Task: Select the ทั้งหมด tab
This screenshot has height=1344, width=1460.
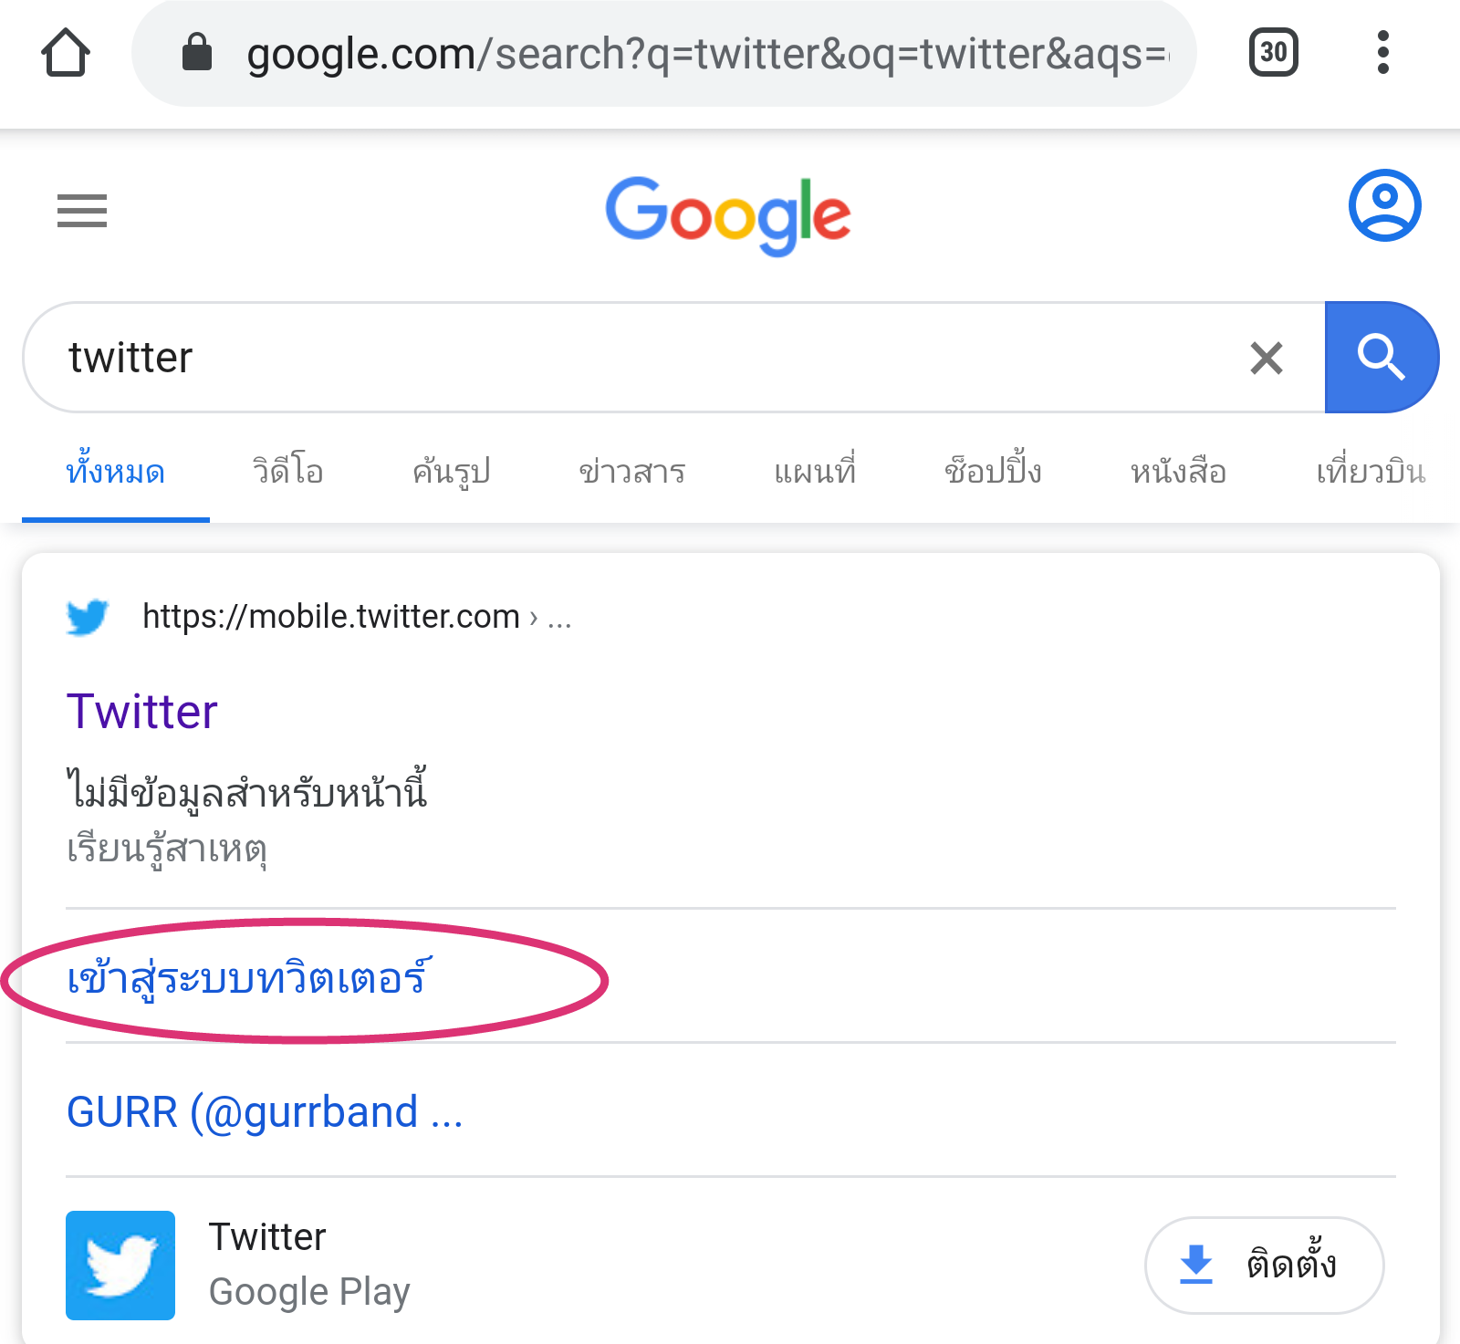Action: click(x=116, y=473)
